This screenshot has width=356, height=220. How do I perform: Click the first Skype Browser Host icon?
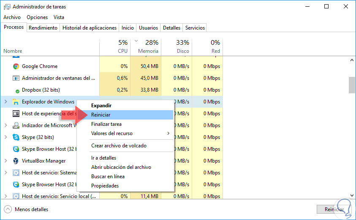click(16, 149)
